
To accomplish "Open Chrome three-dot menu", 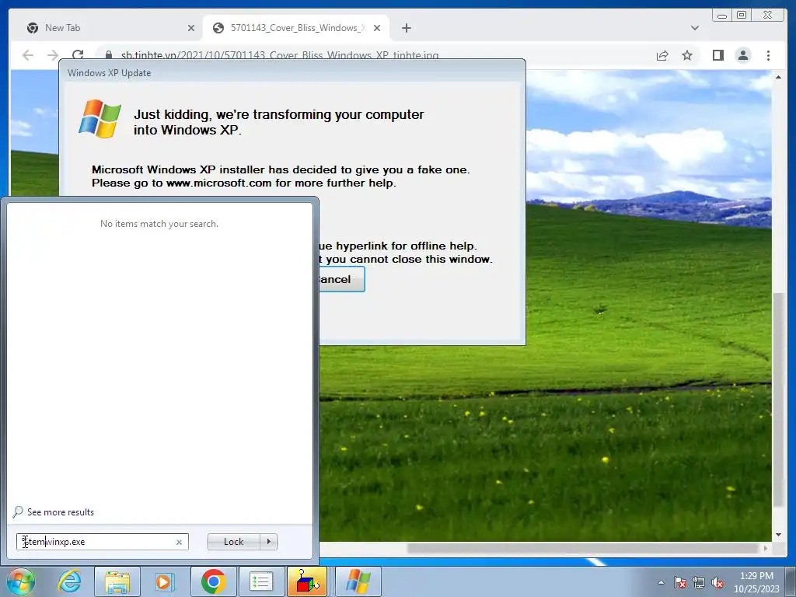I will pyautogui.click(x=768, y=55).
